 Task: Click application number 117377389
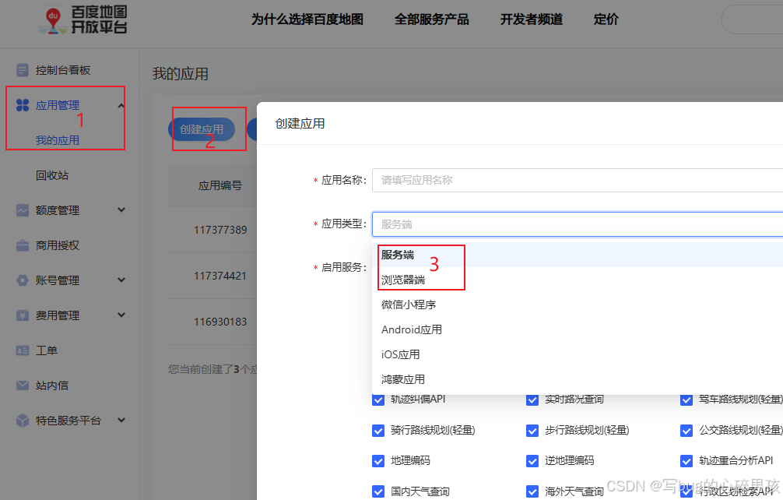(220, 230)
